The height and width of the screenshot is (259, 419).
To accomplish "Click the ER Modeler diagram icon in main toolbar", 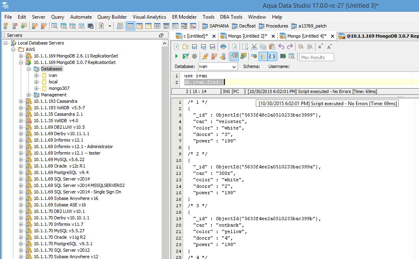I will click(x=184, y=26).
